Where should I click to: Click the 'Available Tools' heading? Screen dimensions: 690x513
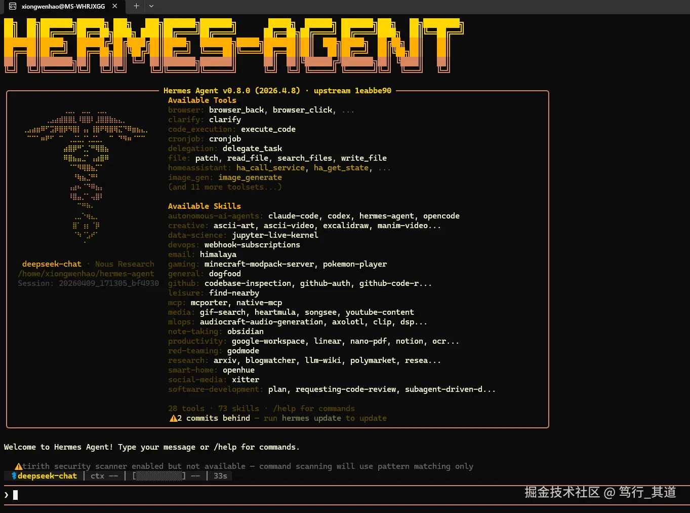click(x=202, y=100)
